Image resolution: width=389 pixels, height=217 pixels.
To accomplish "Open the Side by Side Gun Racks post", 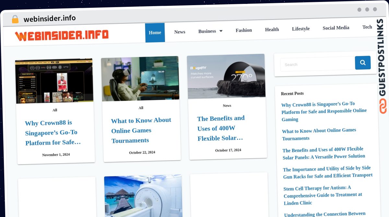I will 327,172.
